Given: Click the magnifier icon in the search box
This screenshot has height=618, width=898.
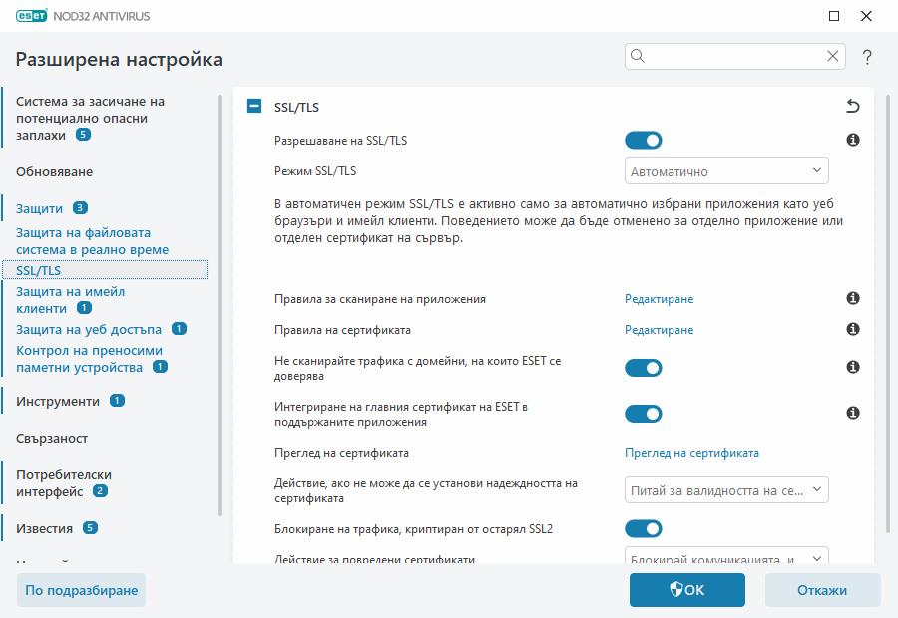Looking at the screenshot, I should click(637, 56).
